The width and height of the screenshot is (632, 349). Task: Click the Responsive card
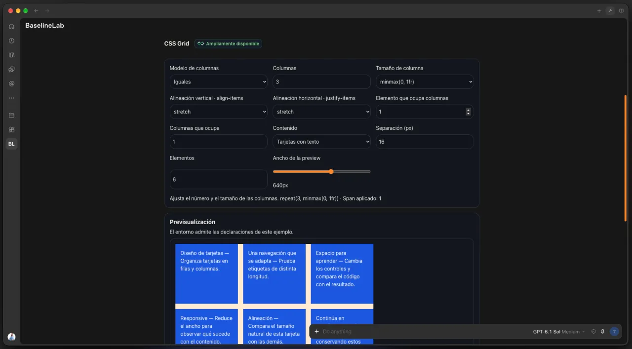point(206,326)
